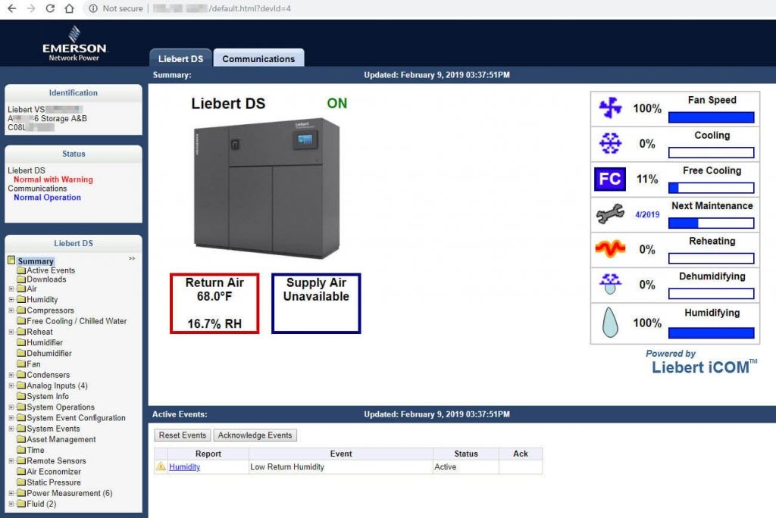Image resolution: width=776 pixels, height=518 pixels.
Task: Switch to the Communications tab
Action: (x=258, y=58)
